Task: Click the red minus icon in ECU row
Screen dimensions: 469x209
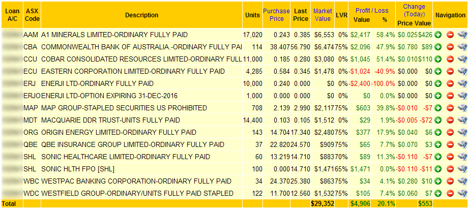Action: tap(450, 72)
